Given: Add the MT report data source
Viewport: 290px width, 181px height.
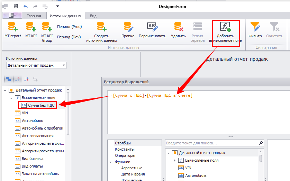Looking at the screenshot, I should (x=13, y=27).
